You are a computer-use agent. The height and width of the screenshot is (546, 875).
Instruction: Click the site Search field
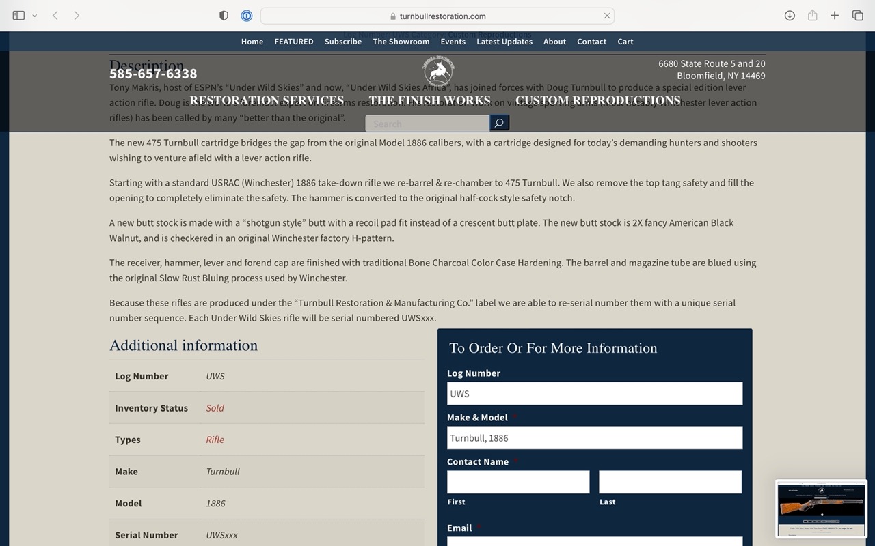coord(427,124)
